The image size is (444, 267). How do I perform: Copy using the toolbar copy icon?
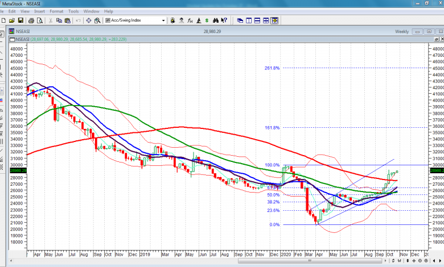tap(59, 20)
